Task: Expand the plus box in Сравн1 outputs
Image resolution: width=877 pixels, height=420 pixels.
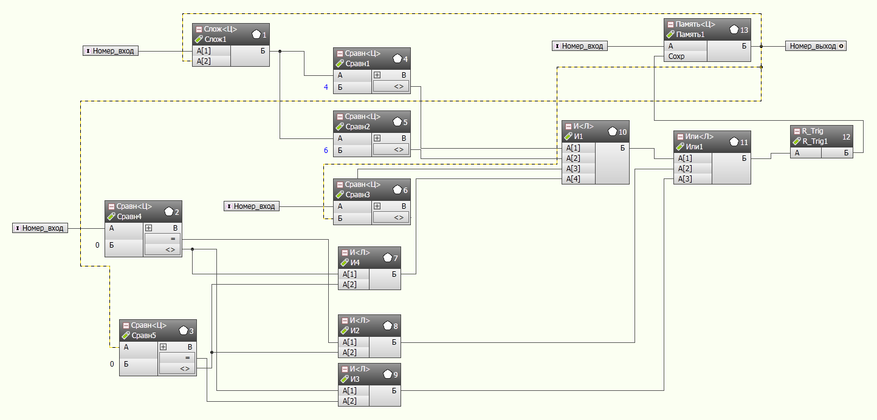Action: (x=377, y=75)
